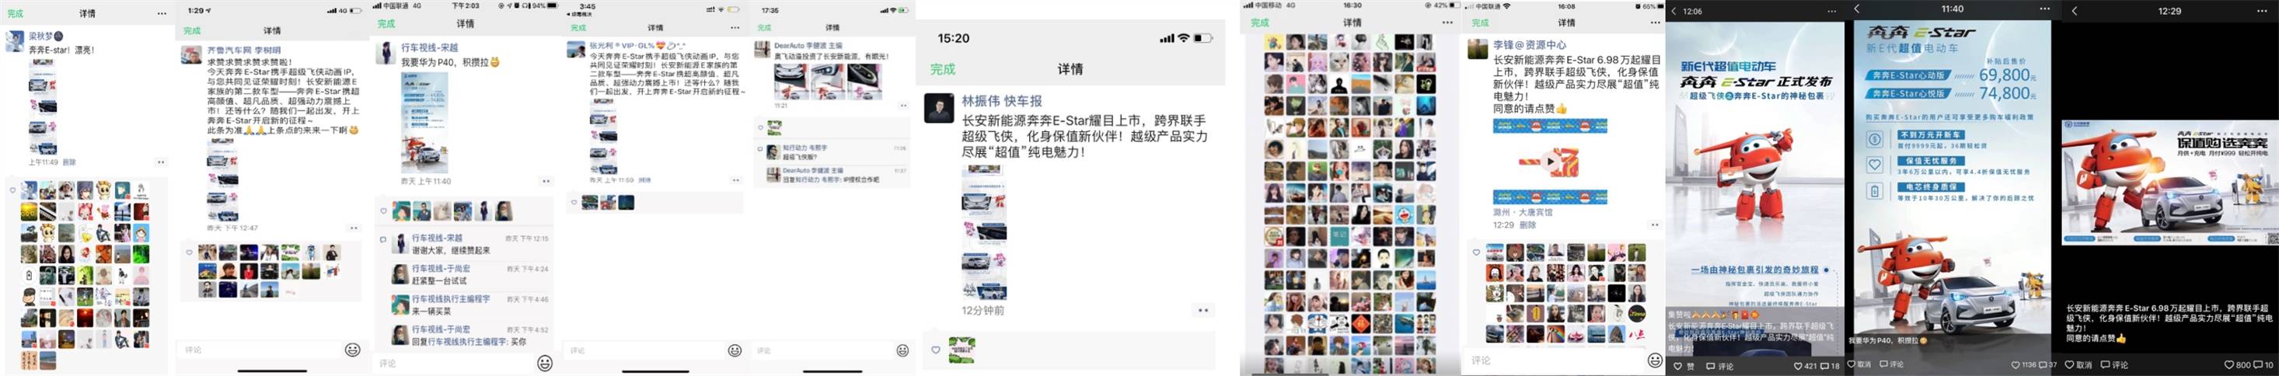Expand action menu under 行车视线-宋越 post image
This screenshot has width=2279, height=376.
(546, 180)
